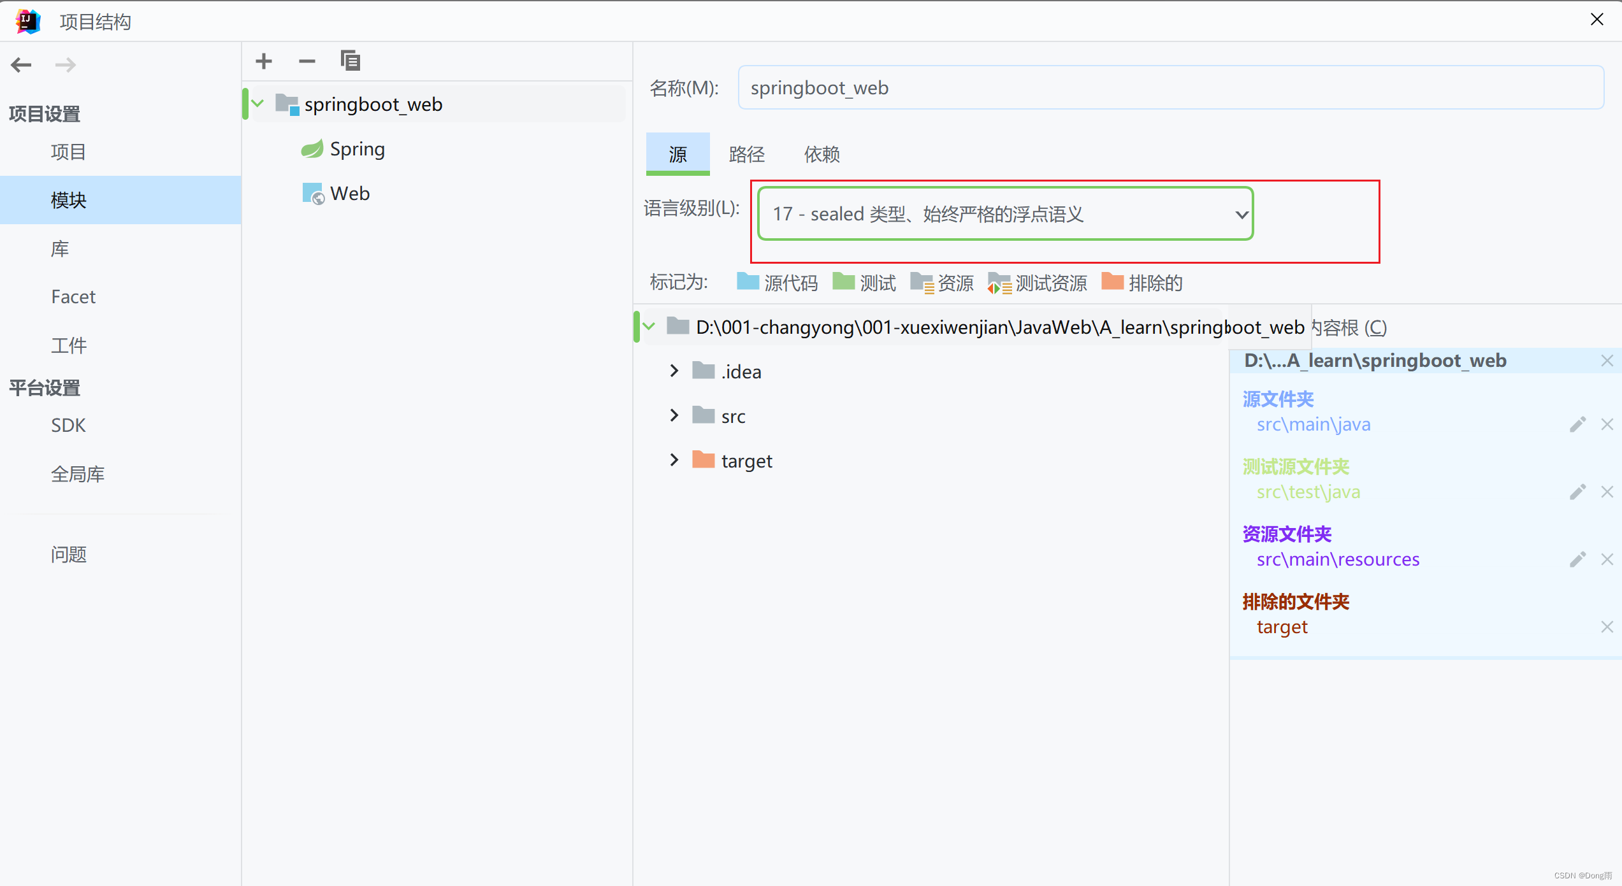Unmark src\main\resources resource folder
This screenshot has width=1622, height=886.
pyautogui.click(x=1607, y=560)
